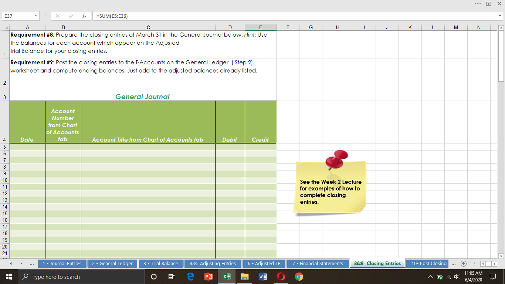Click the horizontal scrollbar left arrow
The image size is (505, 284).
[x=482, y=264]
